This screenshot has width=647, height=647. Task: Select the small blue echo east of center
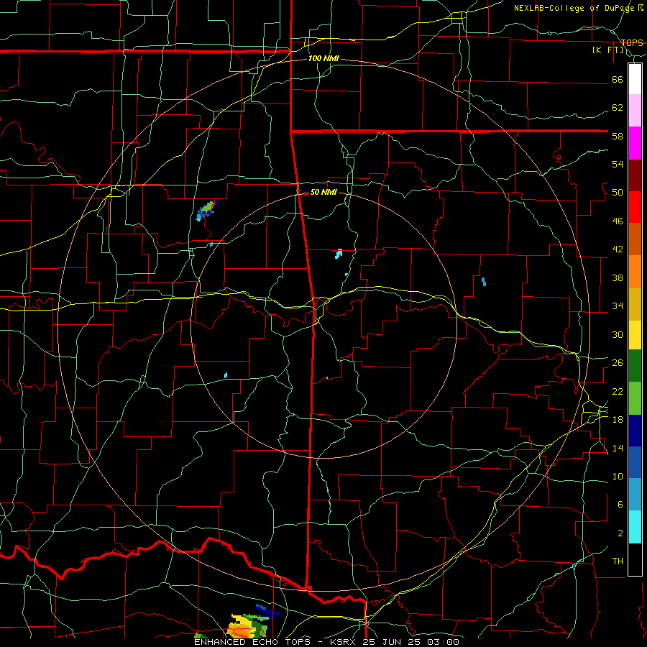pos(484,281)
